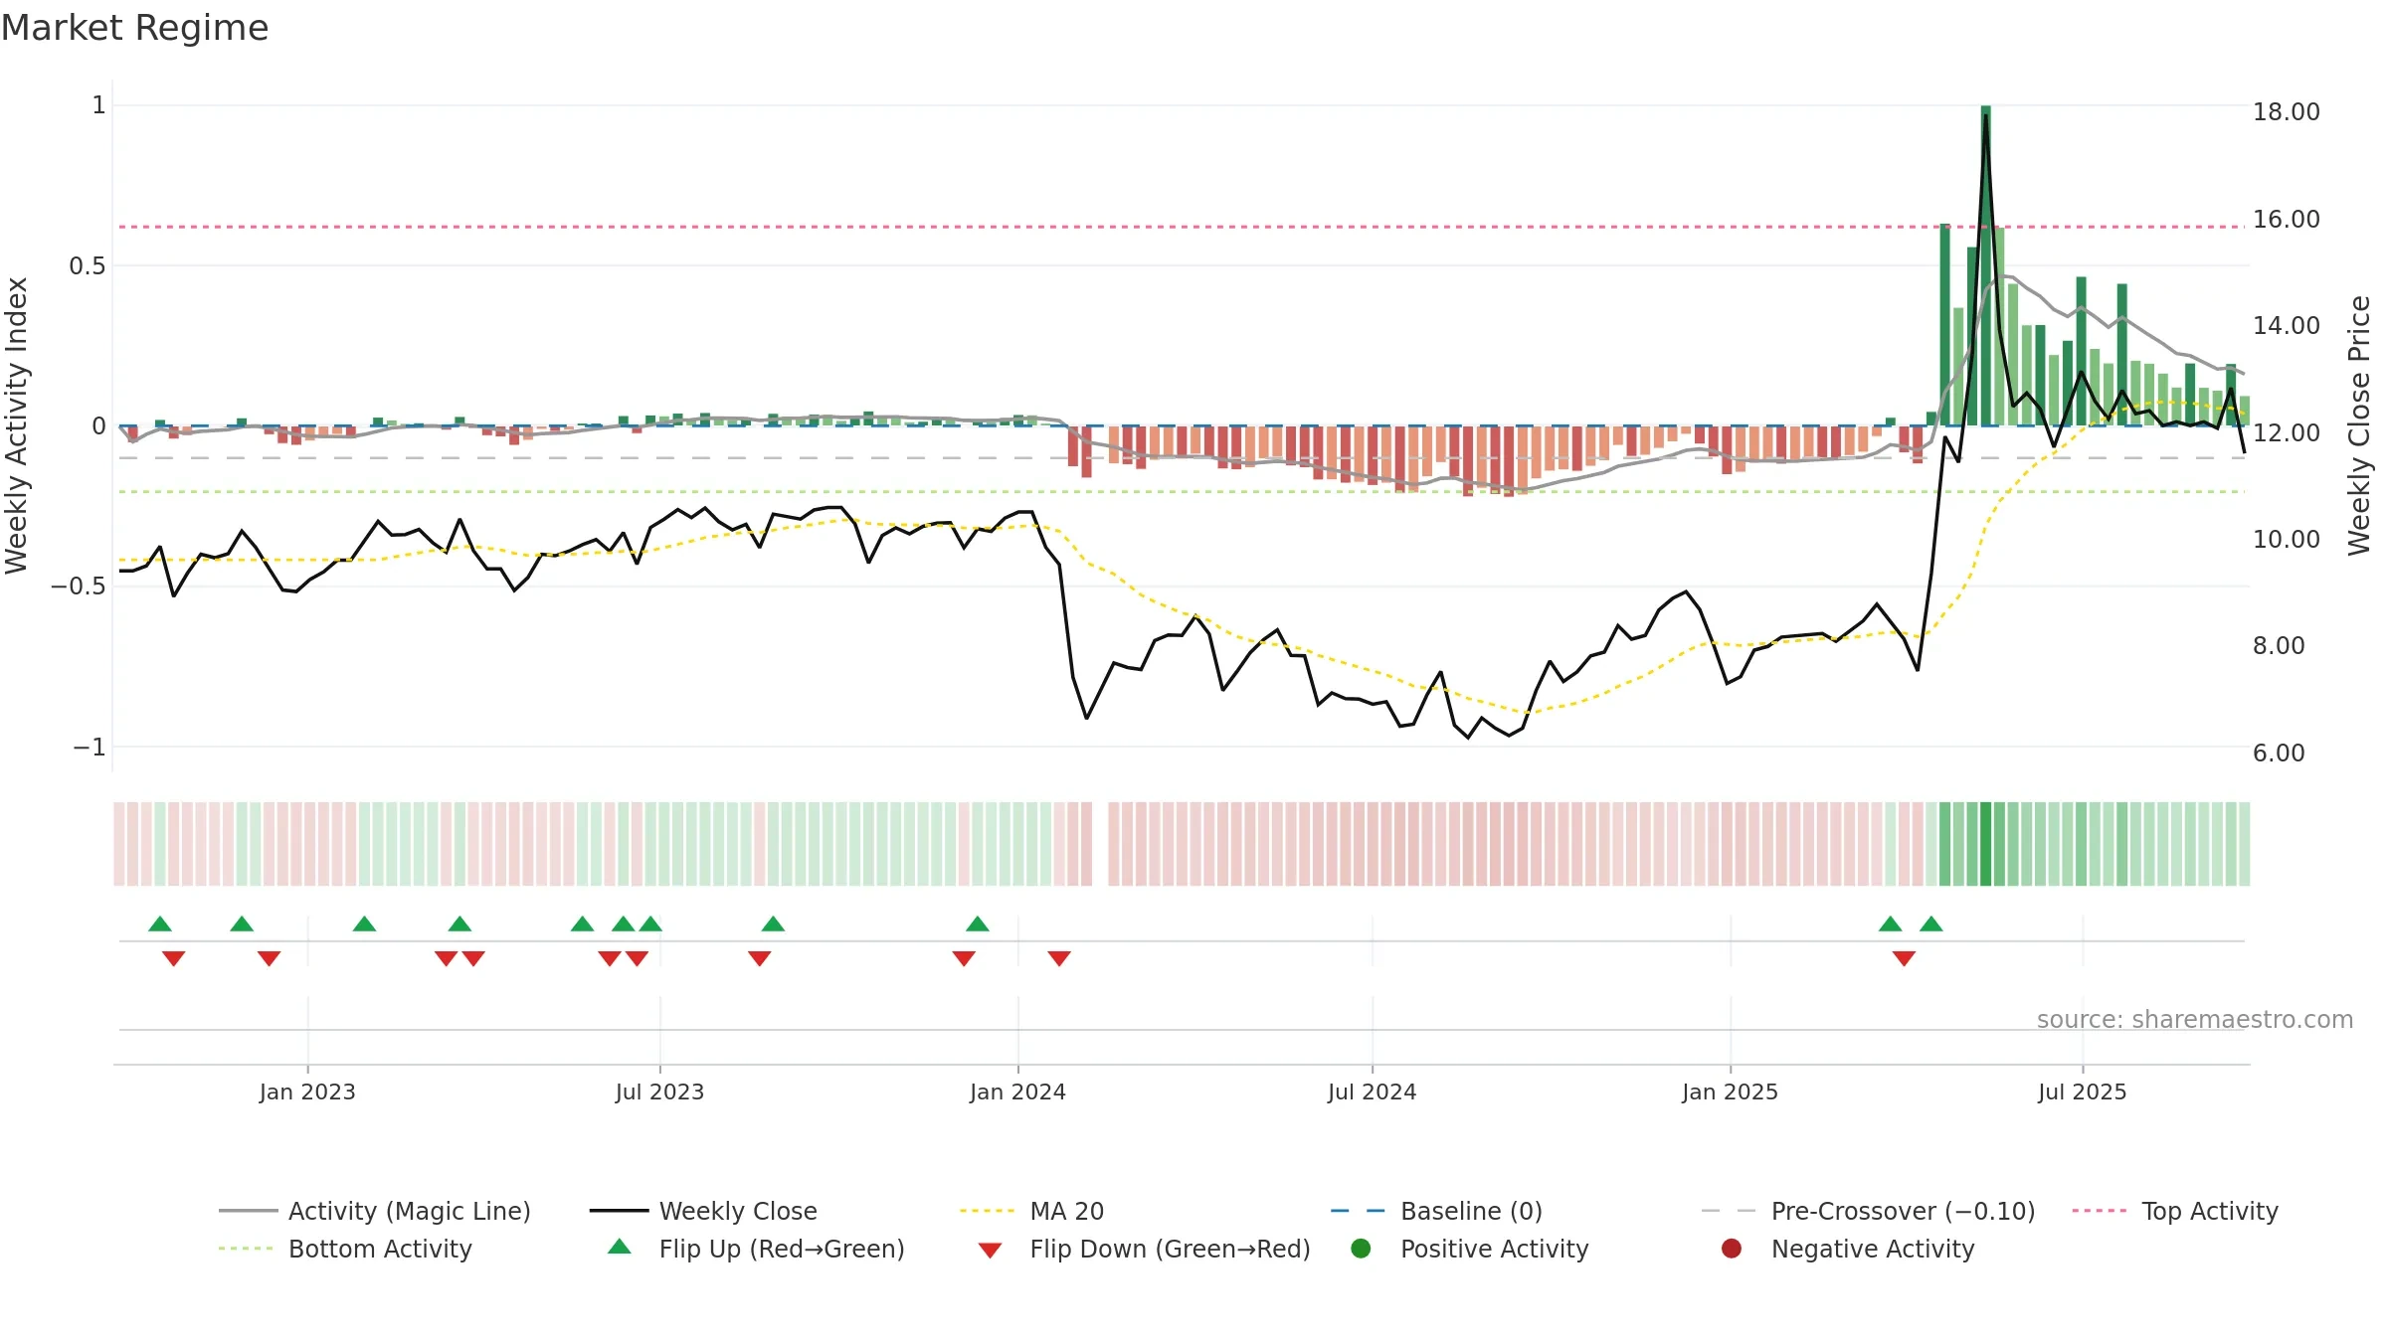Click the red Flip Down triangle legend icon
Viewport: 2387px width, 1342px height.
click(990, 1251)
